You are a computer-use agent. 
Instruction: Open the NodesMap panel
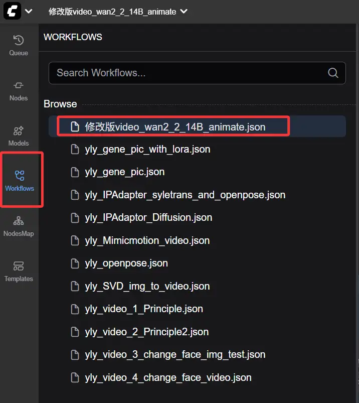point(19,226)
